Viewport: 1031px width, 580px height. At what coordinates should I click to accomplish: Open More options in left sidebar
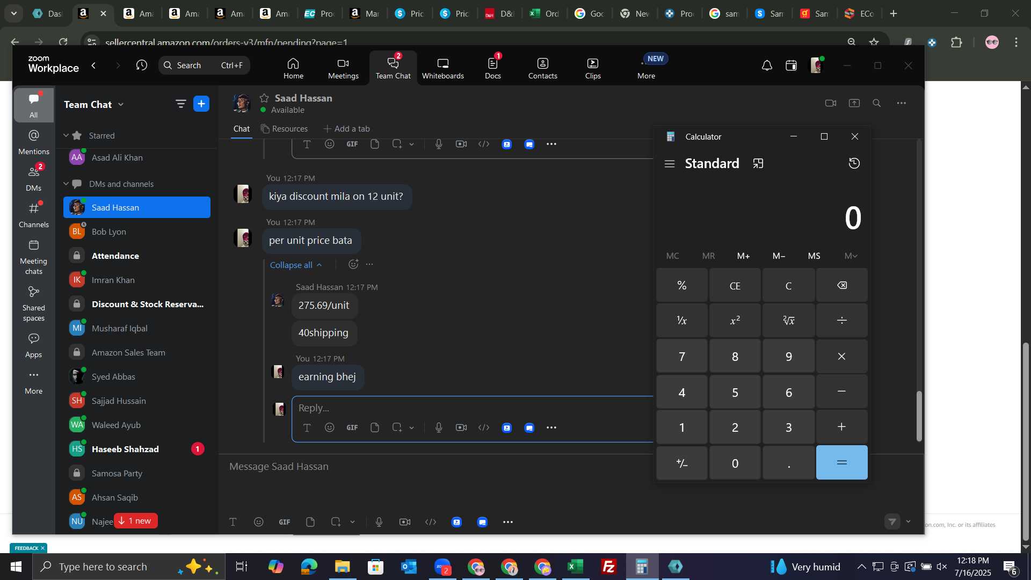[x=33, y=382]
